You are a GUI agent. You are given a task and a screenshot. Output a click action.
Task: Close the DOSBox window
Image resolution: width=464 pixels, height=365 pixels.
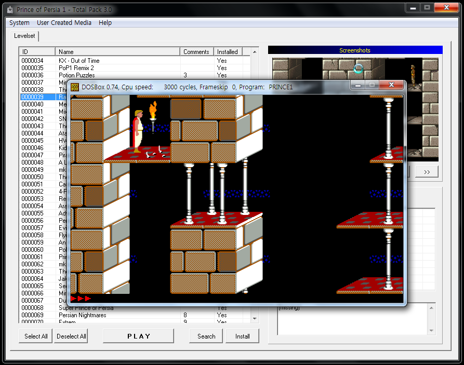pos(391,85)
